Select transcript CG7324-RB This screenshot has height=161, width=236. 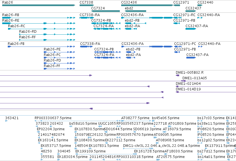tap(106, 23)
